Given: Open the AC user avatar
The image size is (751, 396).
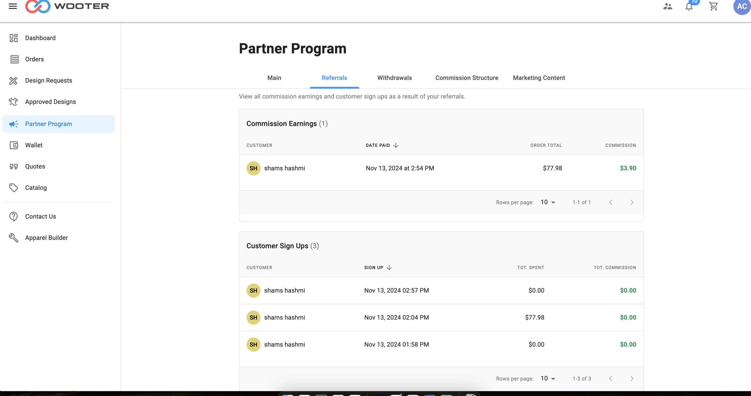Looking at the screenshot, I should [742, 6].
